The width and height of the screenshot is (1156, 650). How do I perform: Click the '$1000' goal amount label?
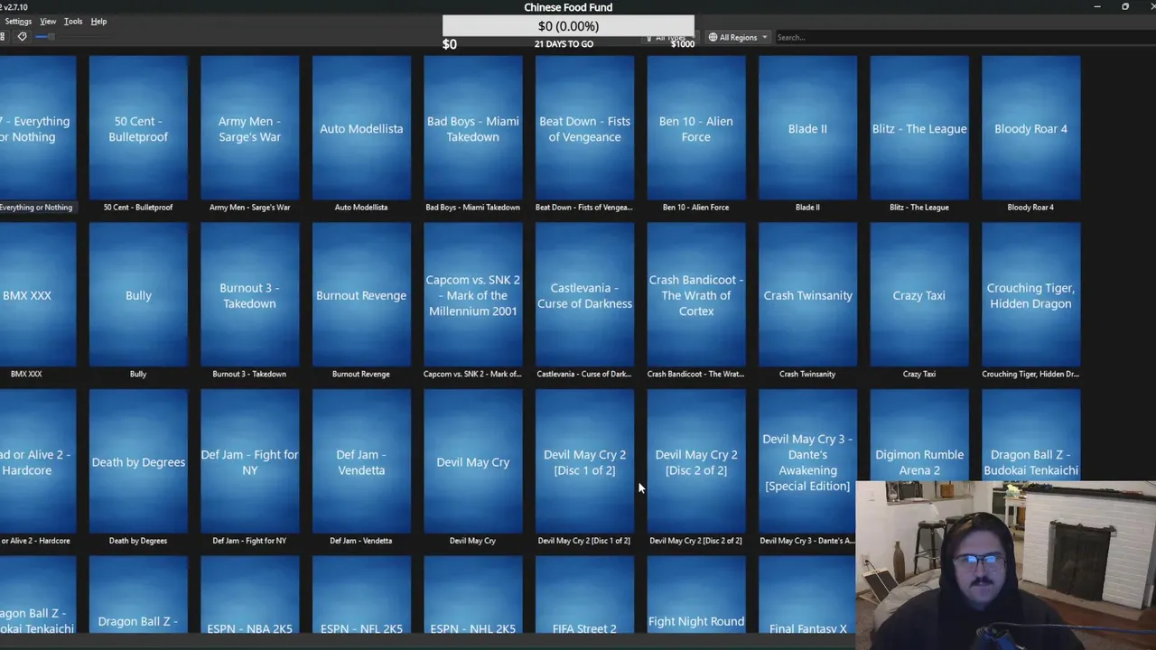point(683,44)
